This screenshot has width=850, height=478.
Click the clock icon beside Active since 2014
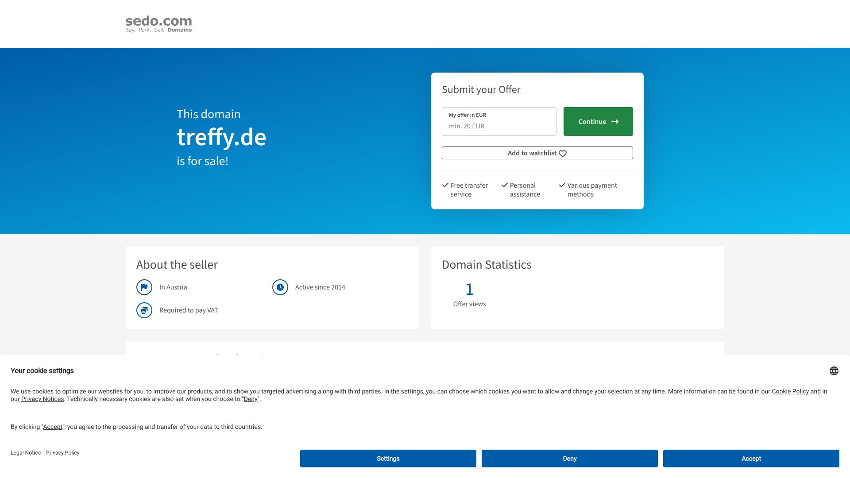tap(280, 287)
